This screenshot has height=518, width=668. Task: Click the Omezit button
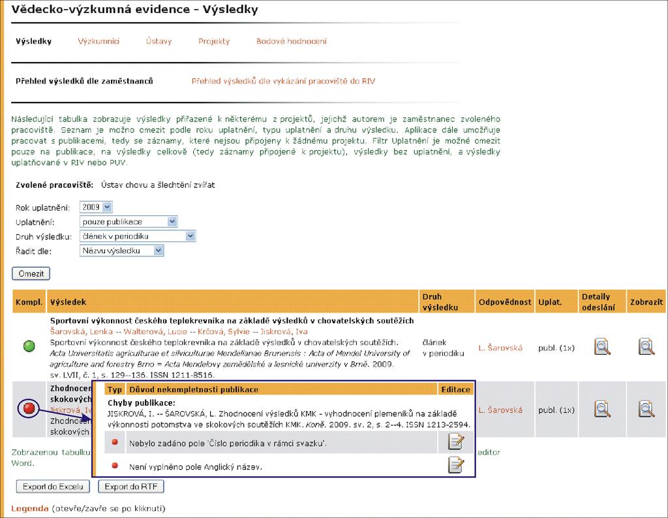pos(31,273)
